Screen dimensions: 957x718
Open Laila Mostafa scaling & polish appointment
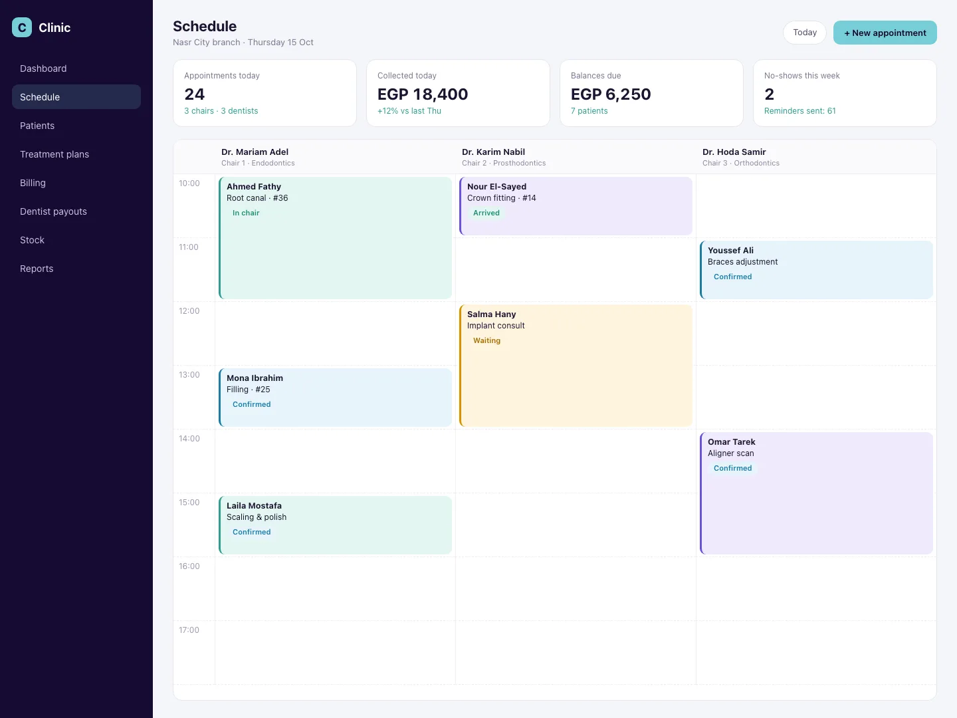click(x=336, y=525)
